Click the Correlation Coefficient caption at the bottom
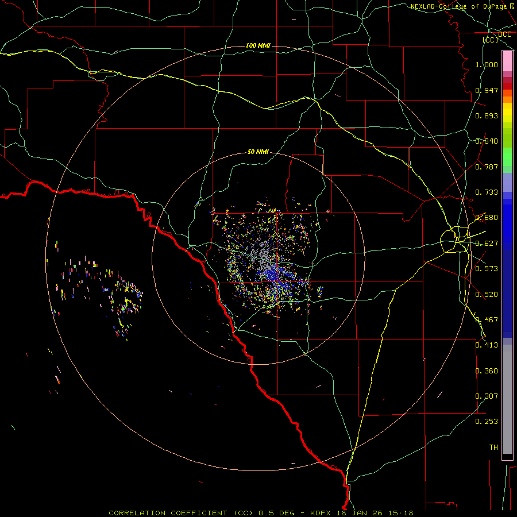This screenshot has width=517, height=517. (x=261, y=513)
